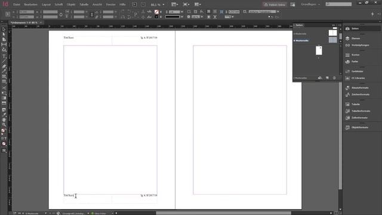Delete selected page in Seiten panel
This screenshot has height=215, width=382.
(334, 78)
